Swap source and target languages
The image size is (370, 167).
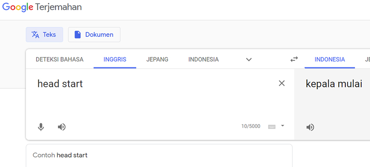pyautogui.click(x=294, y=59)
